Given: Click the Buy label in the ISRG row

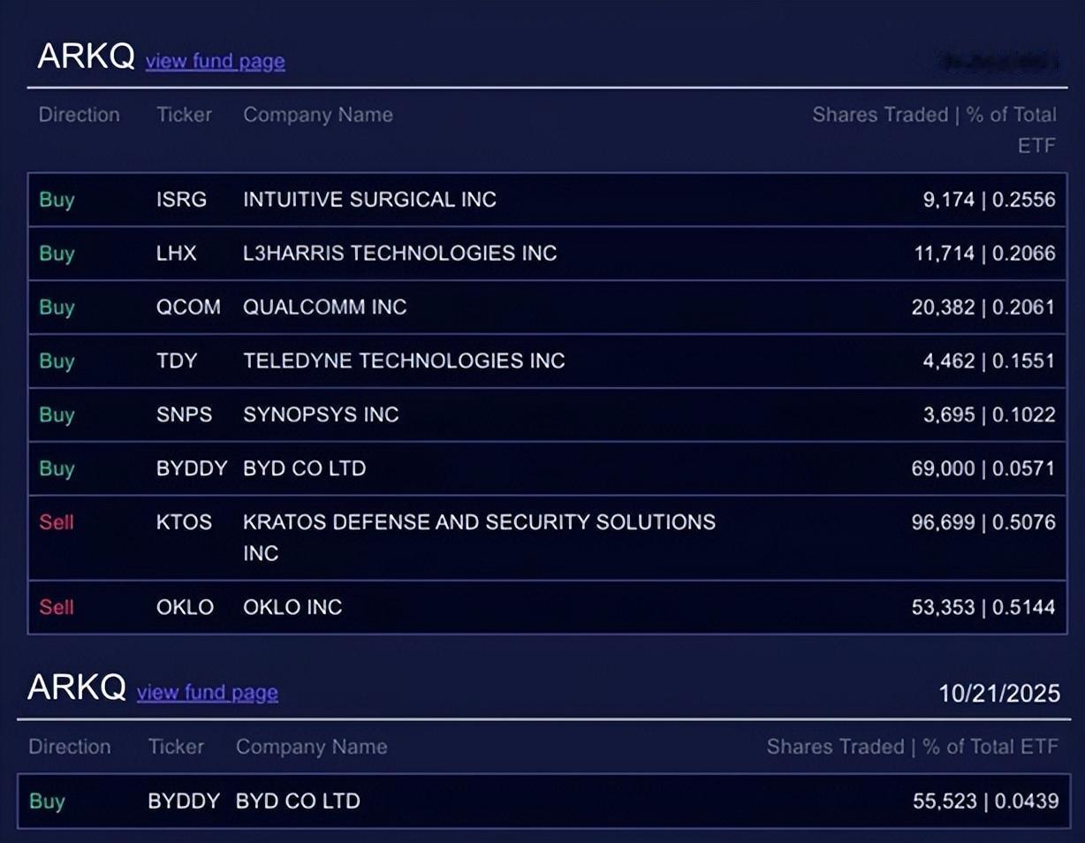Looking at the screenshot, I should pyautogui.click(x=57, y=201).
